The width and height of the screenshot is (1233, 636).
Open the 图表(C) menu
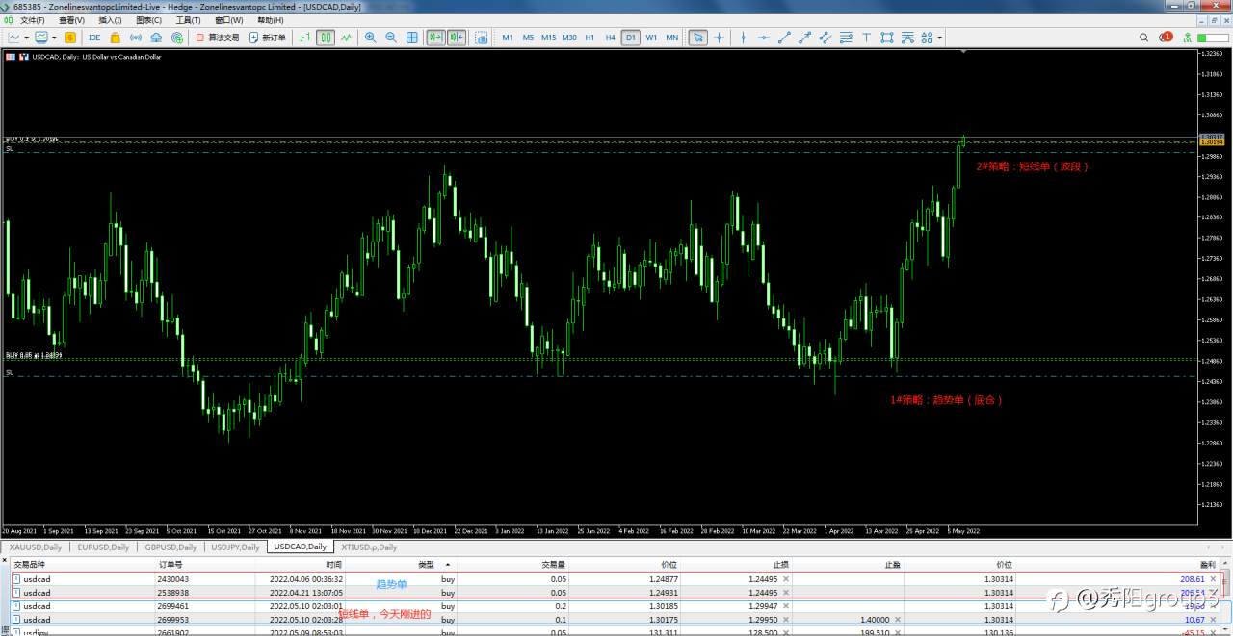[x=148, y=20]
